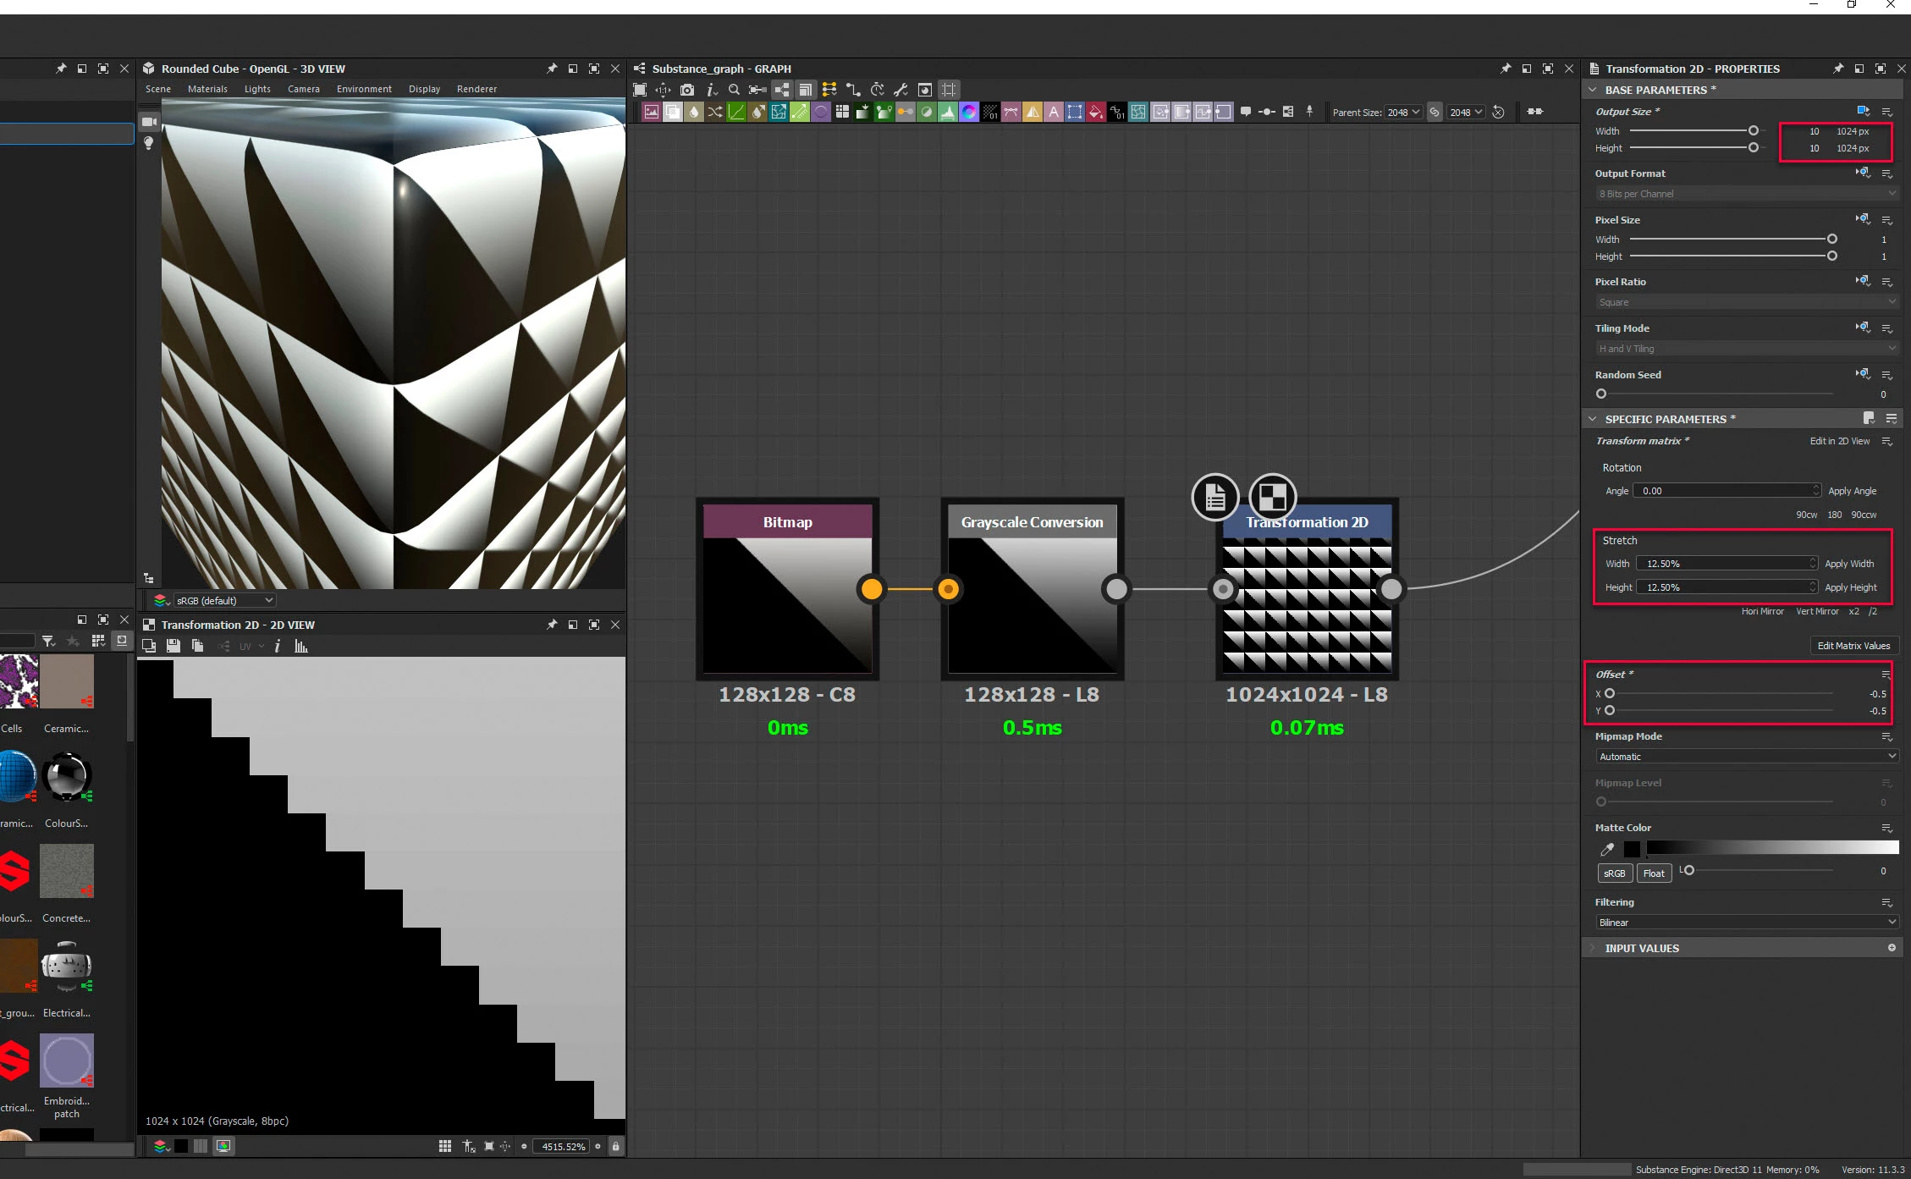Click the Apply Angle link

[1852, 491]
